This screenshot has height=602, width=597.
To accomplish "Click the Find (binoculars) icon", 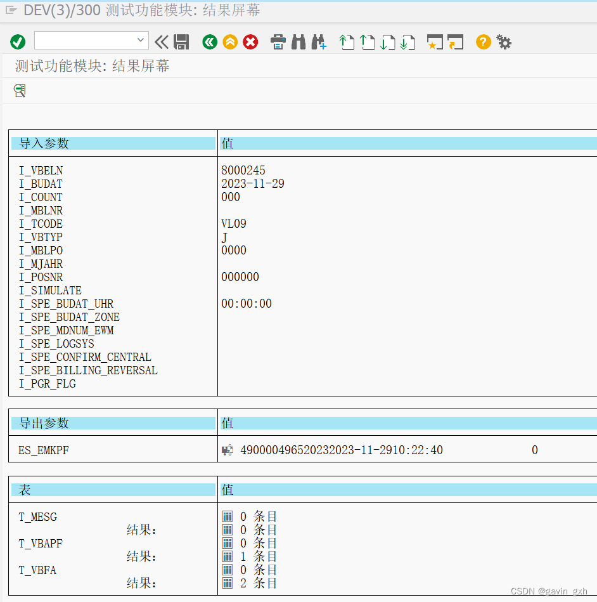I will click(298, 42).
